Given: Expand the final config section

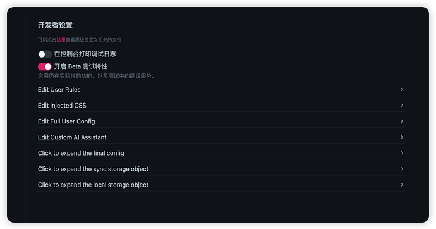Looking at the screenshot, I should pos(221,153).
